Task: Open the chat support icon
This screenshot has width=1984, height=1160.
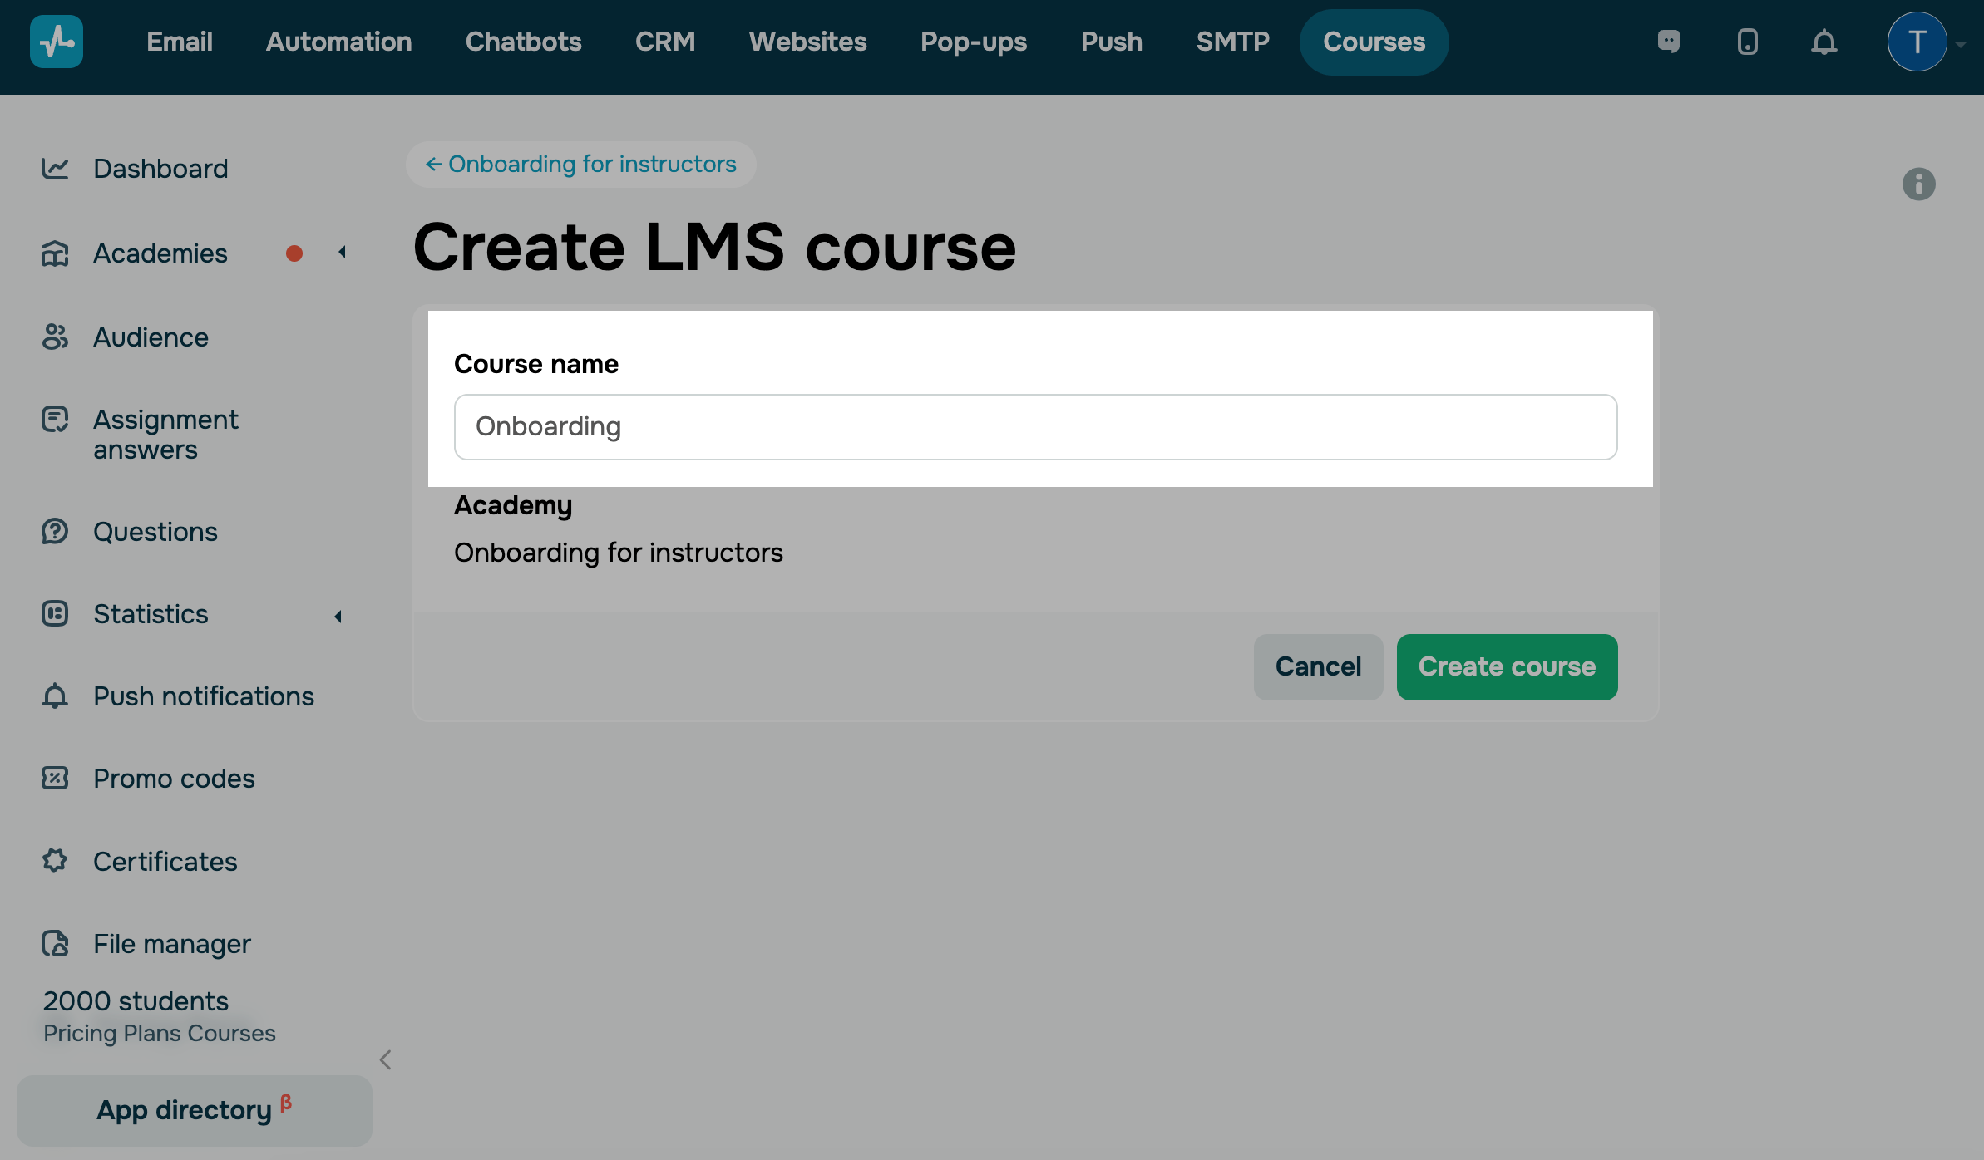Action: click(1668, 42)
